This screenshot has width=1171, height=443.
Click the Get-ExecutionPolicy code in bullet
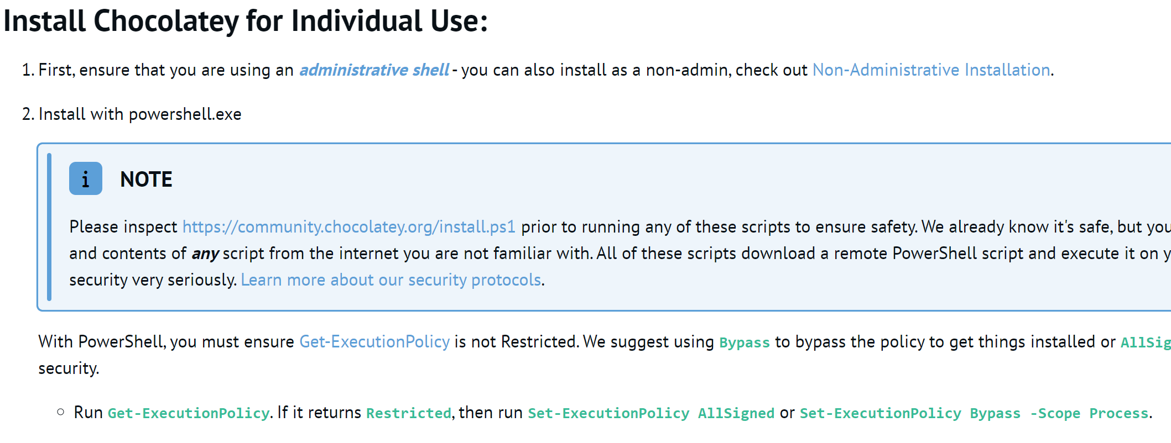188,413
